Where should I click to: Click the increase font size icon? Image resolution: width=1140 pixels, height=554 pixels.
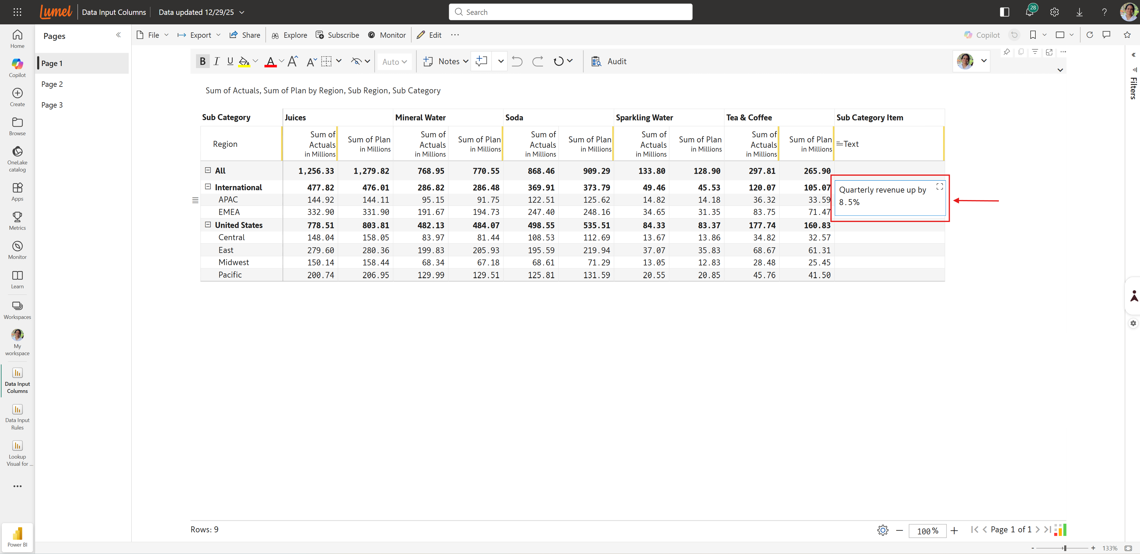coord(292,62)
